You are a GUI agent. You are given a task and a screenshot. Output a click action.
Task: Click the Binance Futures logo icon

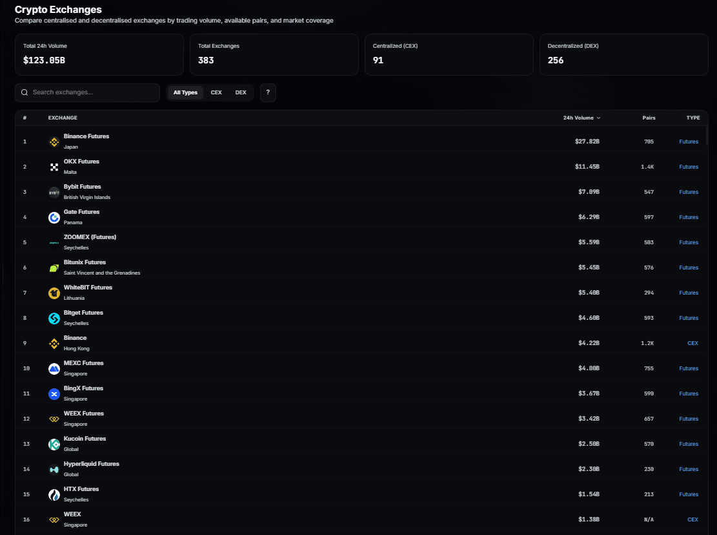coord(54,142)
